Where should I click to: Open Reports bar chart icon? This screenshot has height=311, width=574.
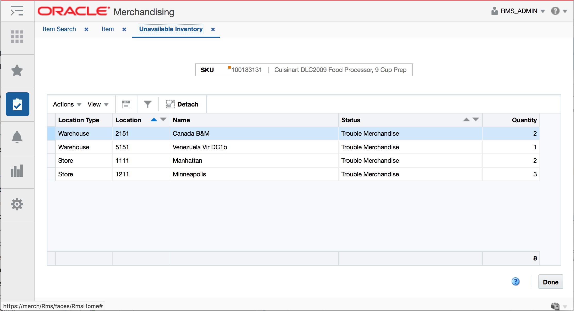point(17,171)
